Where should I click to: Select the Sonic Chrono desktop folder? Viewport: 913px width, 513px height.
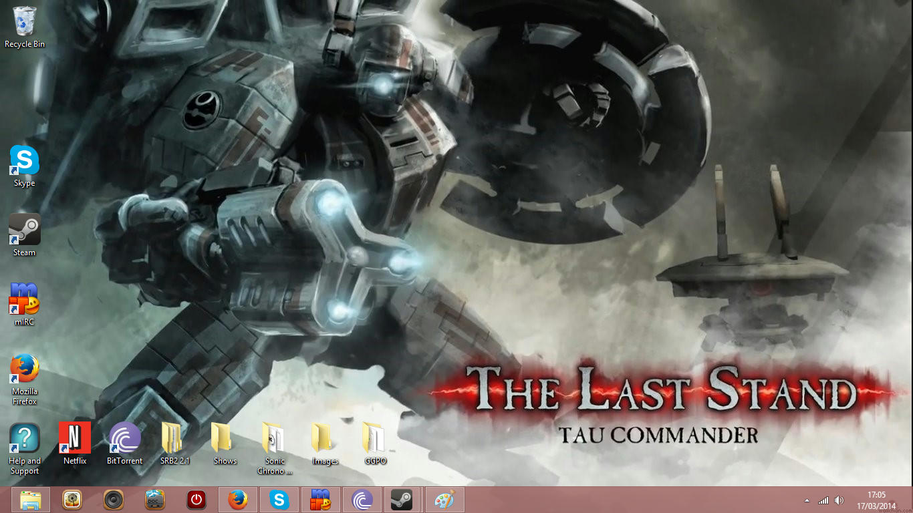point(275,449)
